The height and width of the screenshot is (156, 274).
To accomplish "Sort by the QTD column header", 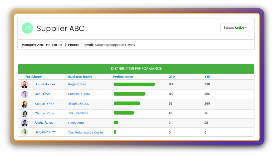I will pos(171,76).
